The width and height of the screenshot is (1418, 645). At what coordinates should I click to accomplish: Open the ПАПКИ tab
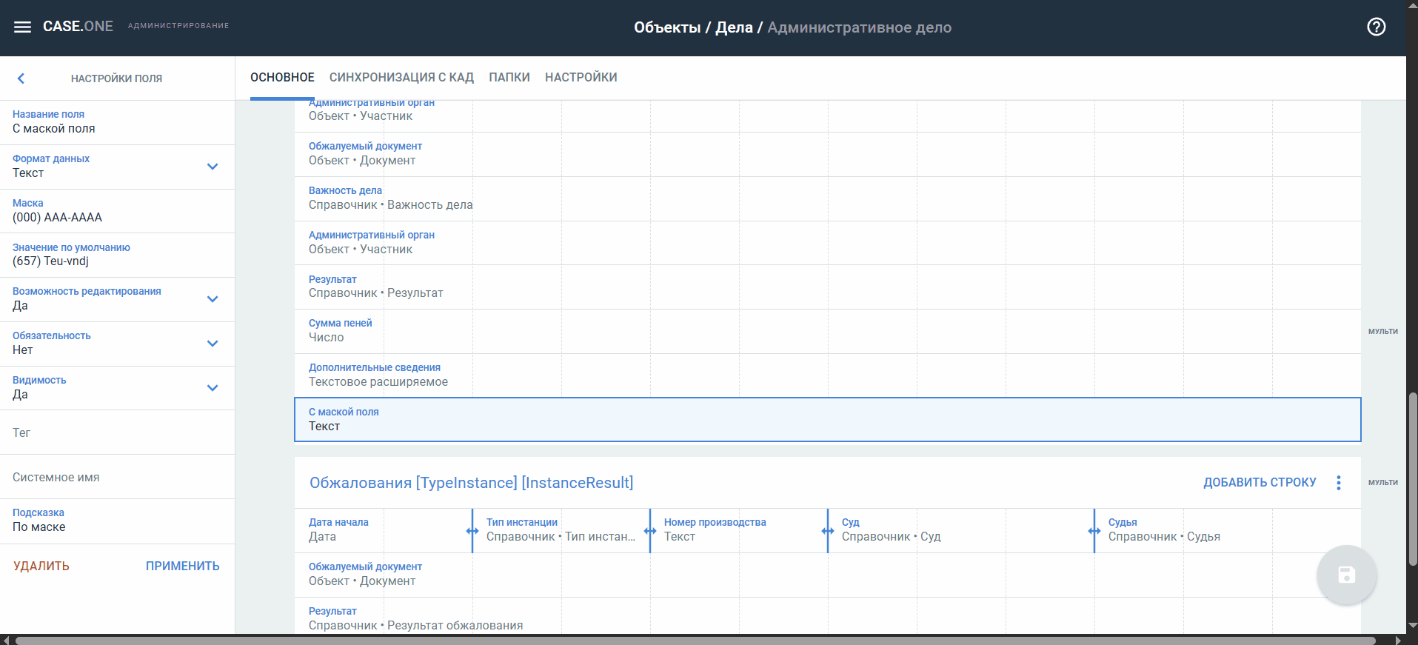(509, 78)
